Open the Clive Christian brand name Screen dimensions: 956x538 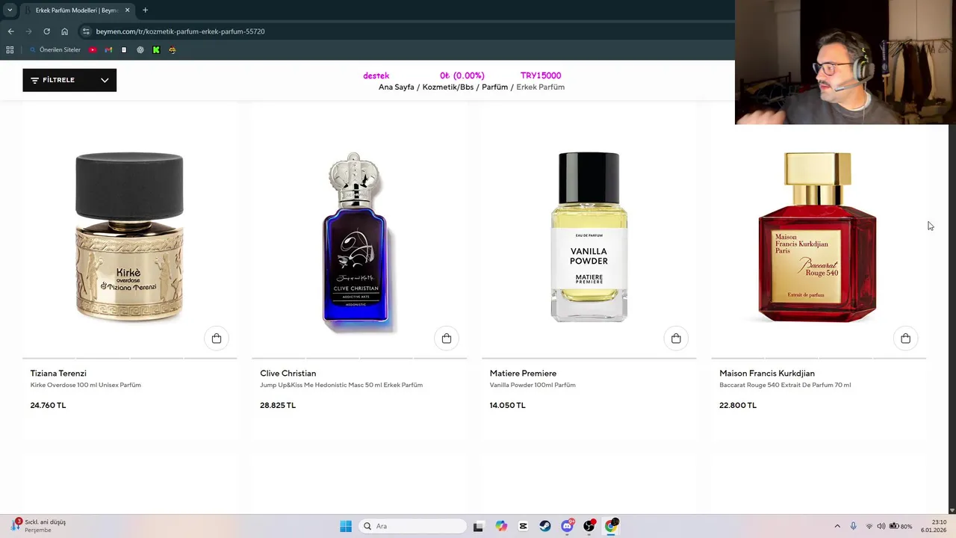point(288,373)
